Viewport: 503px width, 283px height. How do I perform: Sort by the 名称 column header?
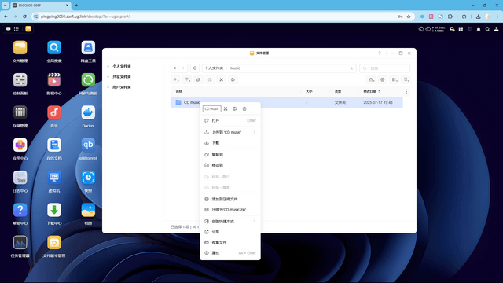pos(179,91)
